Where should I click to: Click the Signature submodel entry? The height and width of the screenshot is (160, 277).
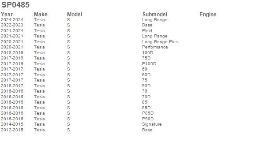click(152, 124)
